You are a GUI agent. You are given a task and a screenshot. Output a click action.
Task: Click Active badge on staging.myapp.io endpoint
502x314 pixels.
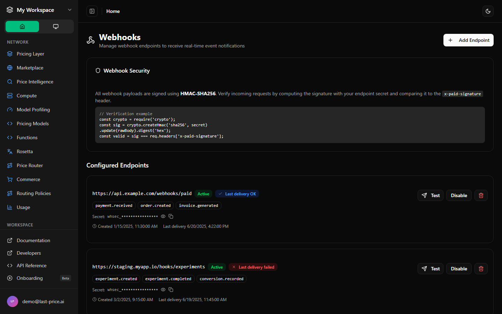217,267
